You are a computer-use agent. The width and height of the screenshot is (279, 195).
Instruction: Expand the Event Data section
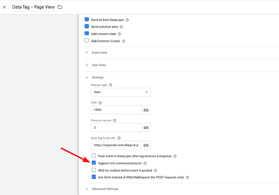click(99, 53)
